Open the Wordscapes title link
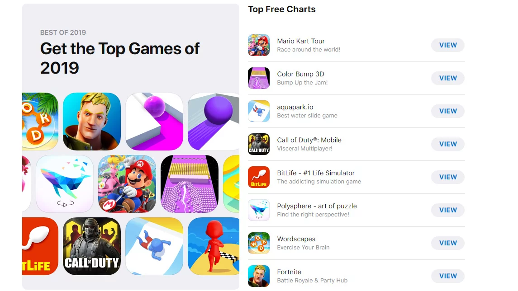 [296, 239]
